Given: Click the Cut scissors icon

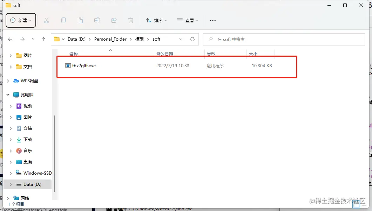Looking at the screenshot, I should (47, 20).
